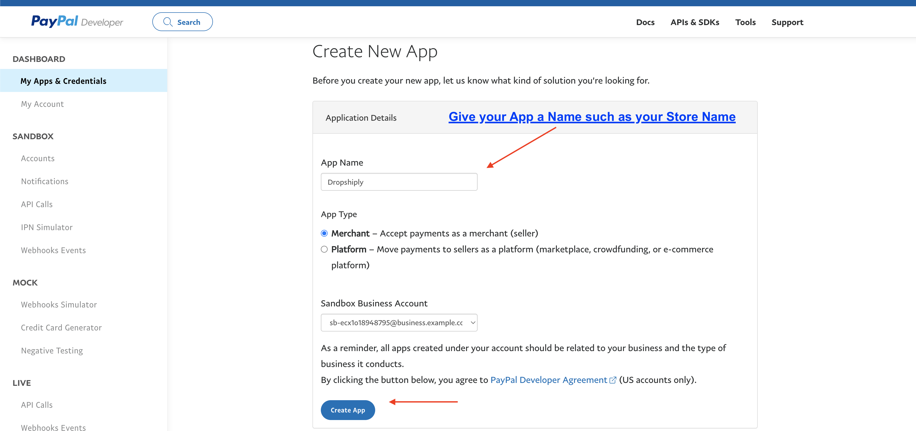Open Sandbox API Calls
This screenshot has width=916, height=431.
(37, 204)
